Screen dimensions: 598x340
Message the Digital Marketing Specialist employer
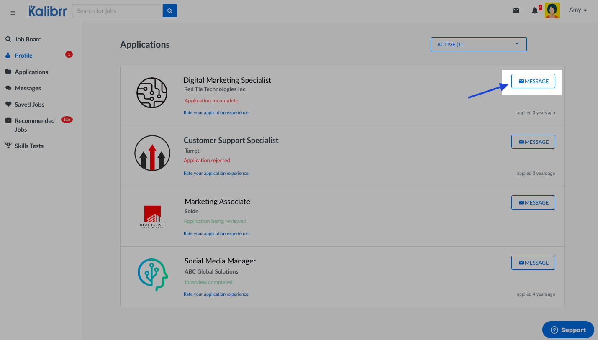point(533,82)
